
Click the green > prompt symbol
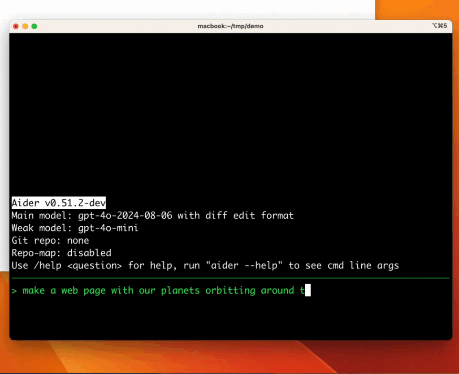[14, 291]
